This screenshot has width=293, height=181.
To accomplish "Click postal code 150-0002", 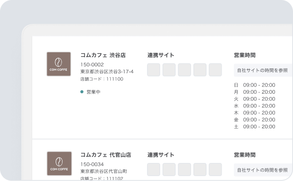I will tap(92, 64).
